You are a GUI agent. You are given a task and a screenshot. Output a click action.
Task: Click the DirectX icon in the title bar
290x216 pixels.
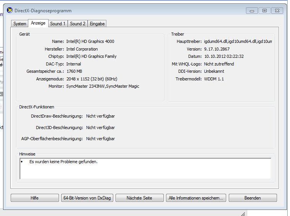[x=10, y=10]
